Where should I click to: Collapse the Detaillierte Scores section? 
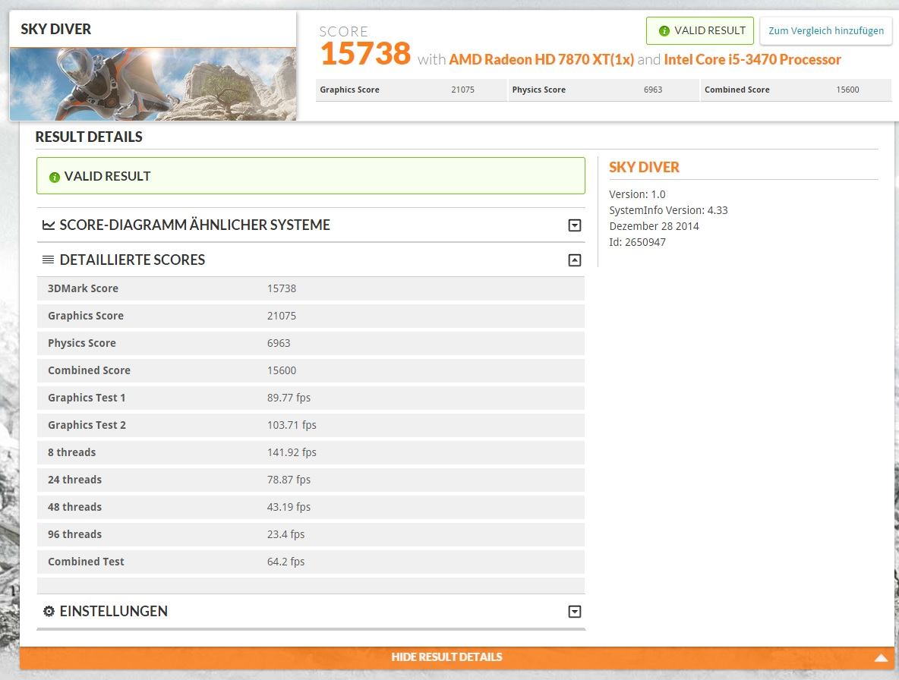click(575, 260)
